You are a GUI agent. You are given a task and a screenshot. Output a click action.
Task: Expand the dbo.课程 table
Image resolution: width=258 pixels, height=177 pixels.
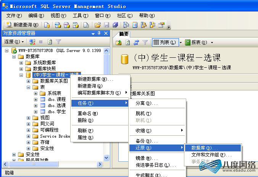[36, 99]
